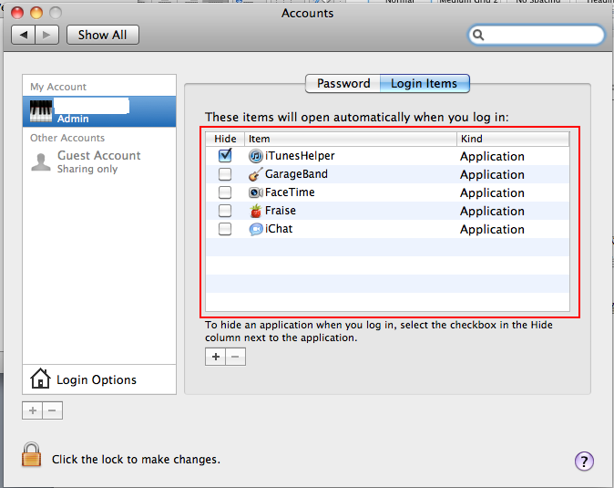614x488 pixels.
Task: Click the iTunesHelper app icon
Action: 256,156
